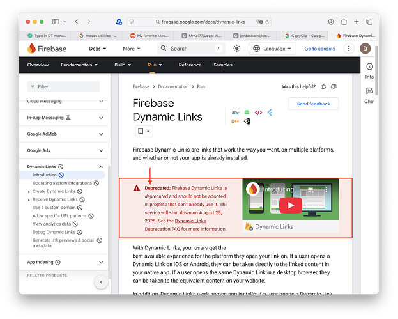Switch to the CopyClip Google browser tab
This screenshot has height=319, width=398.
302,36
